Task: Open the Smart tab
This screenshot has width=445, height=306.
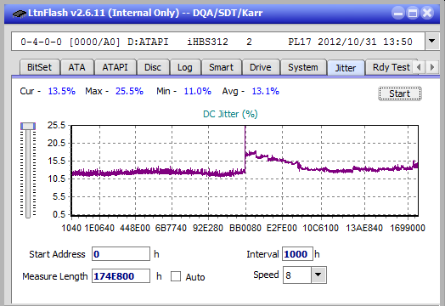Action: tap(221, 67)
